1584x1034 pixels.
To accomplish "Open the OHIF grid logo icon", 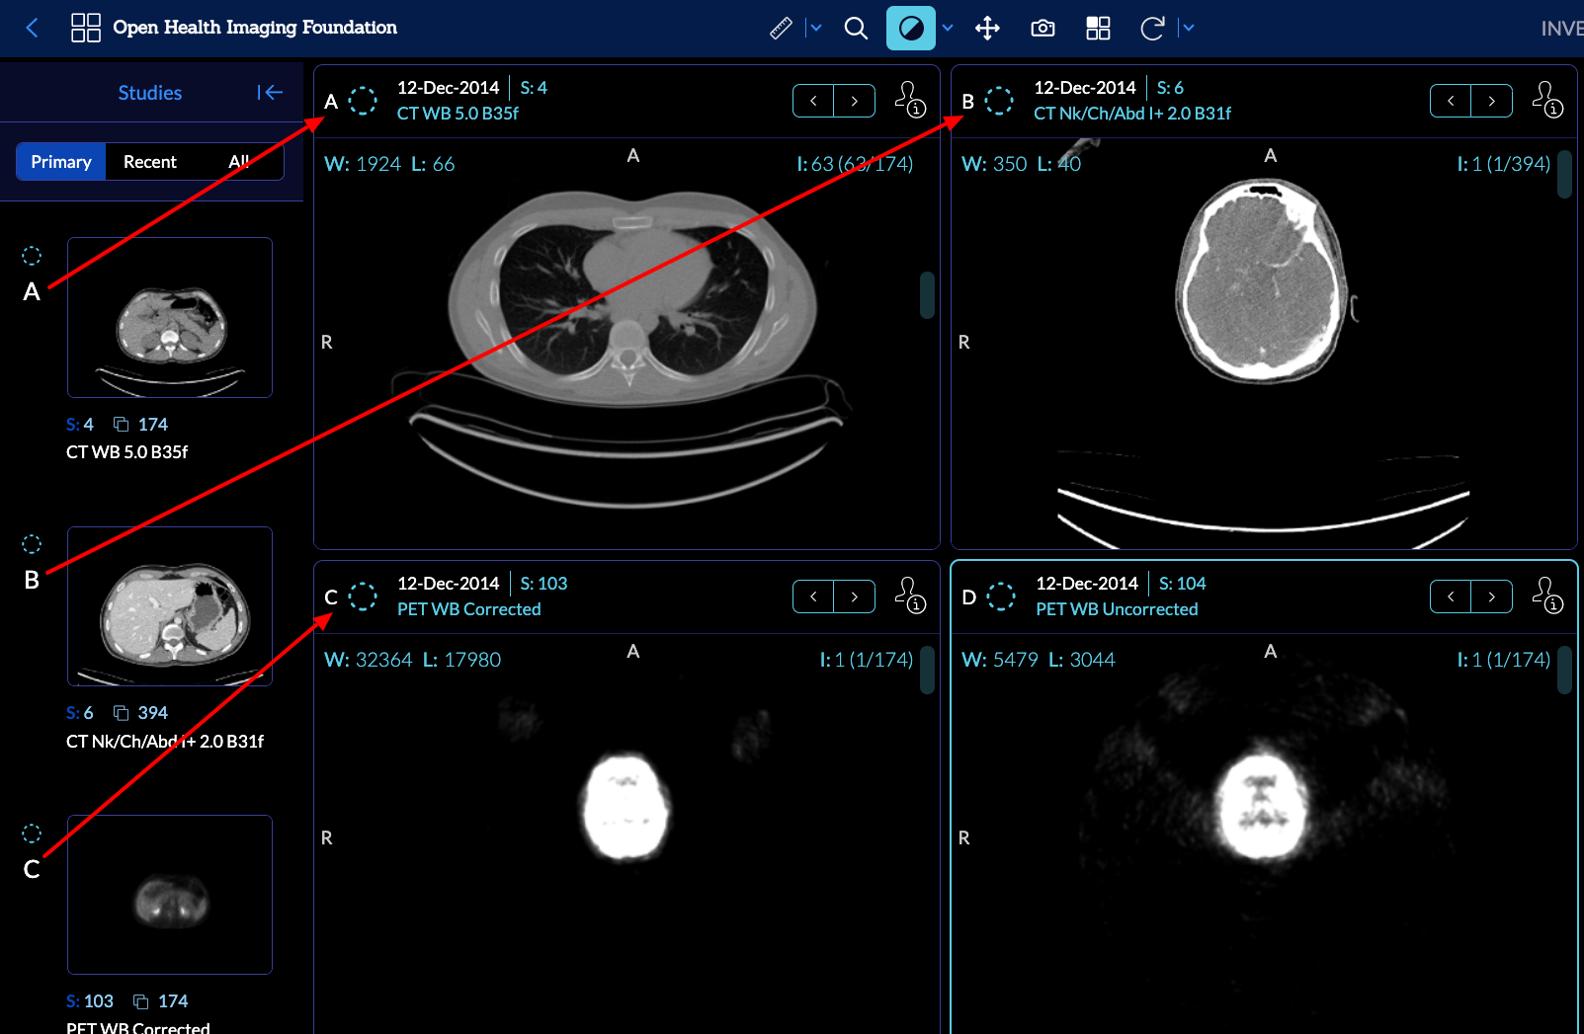I will (x=86, y=28).
